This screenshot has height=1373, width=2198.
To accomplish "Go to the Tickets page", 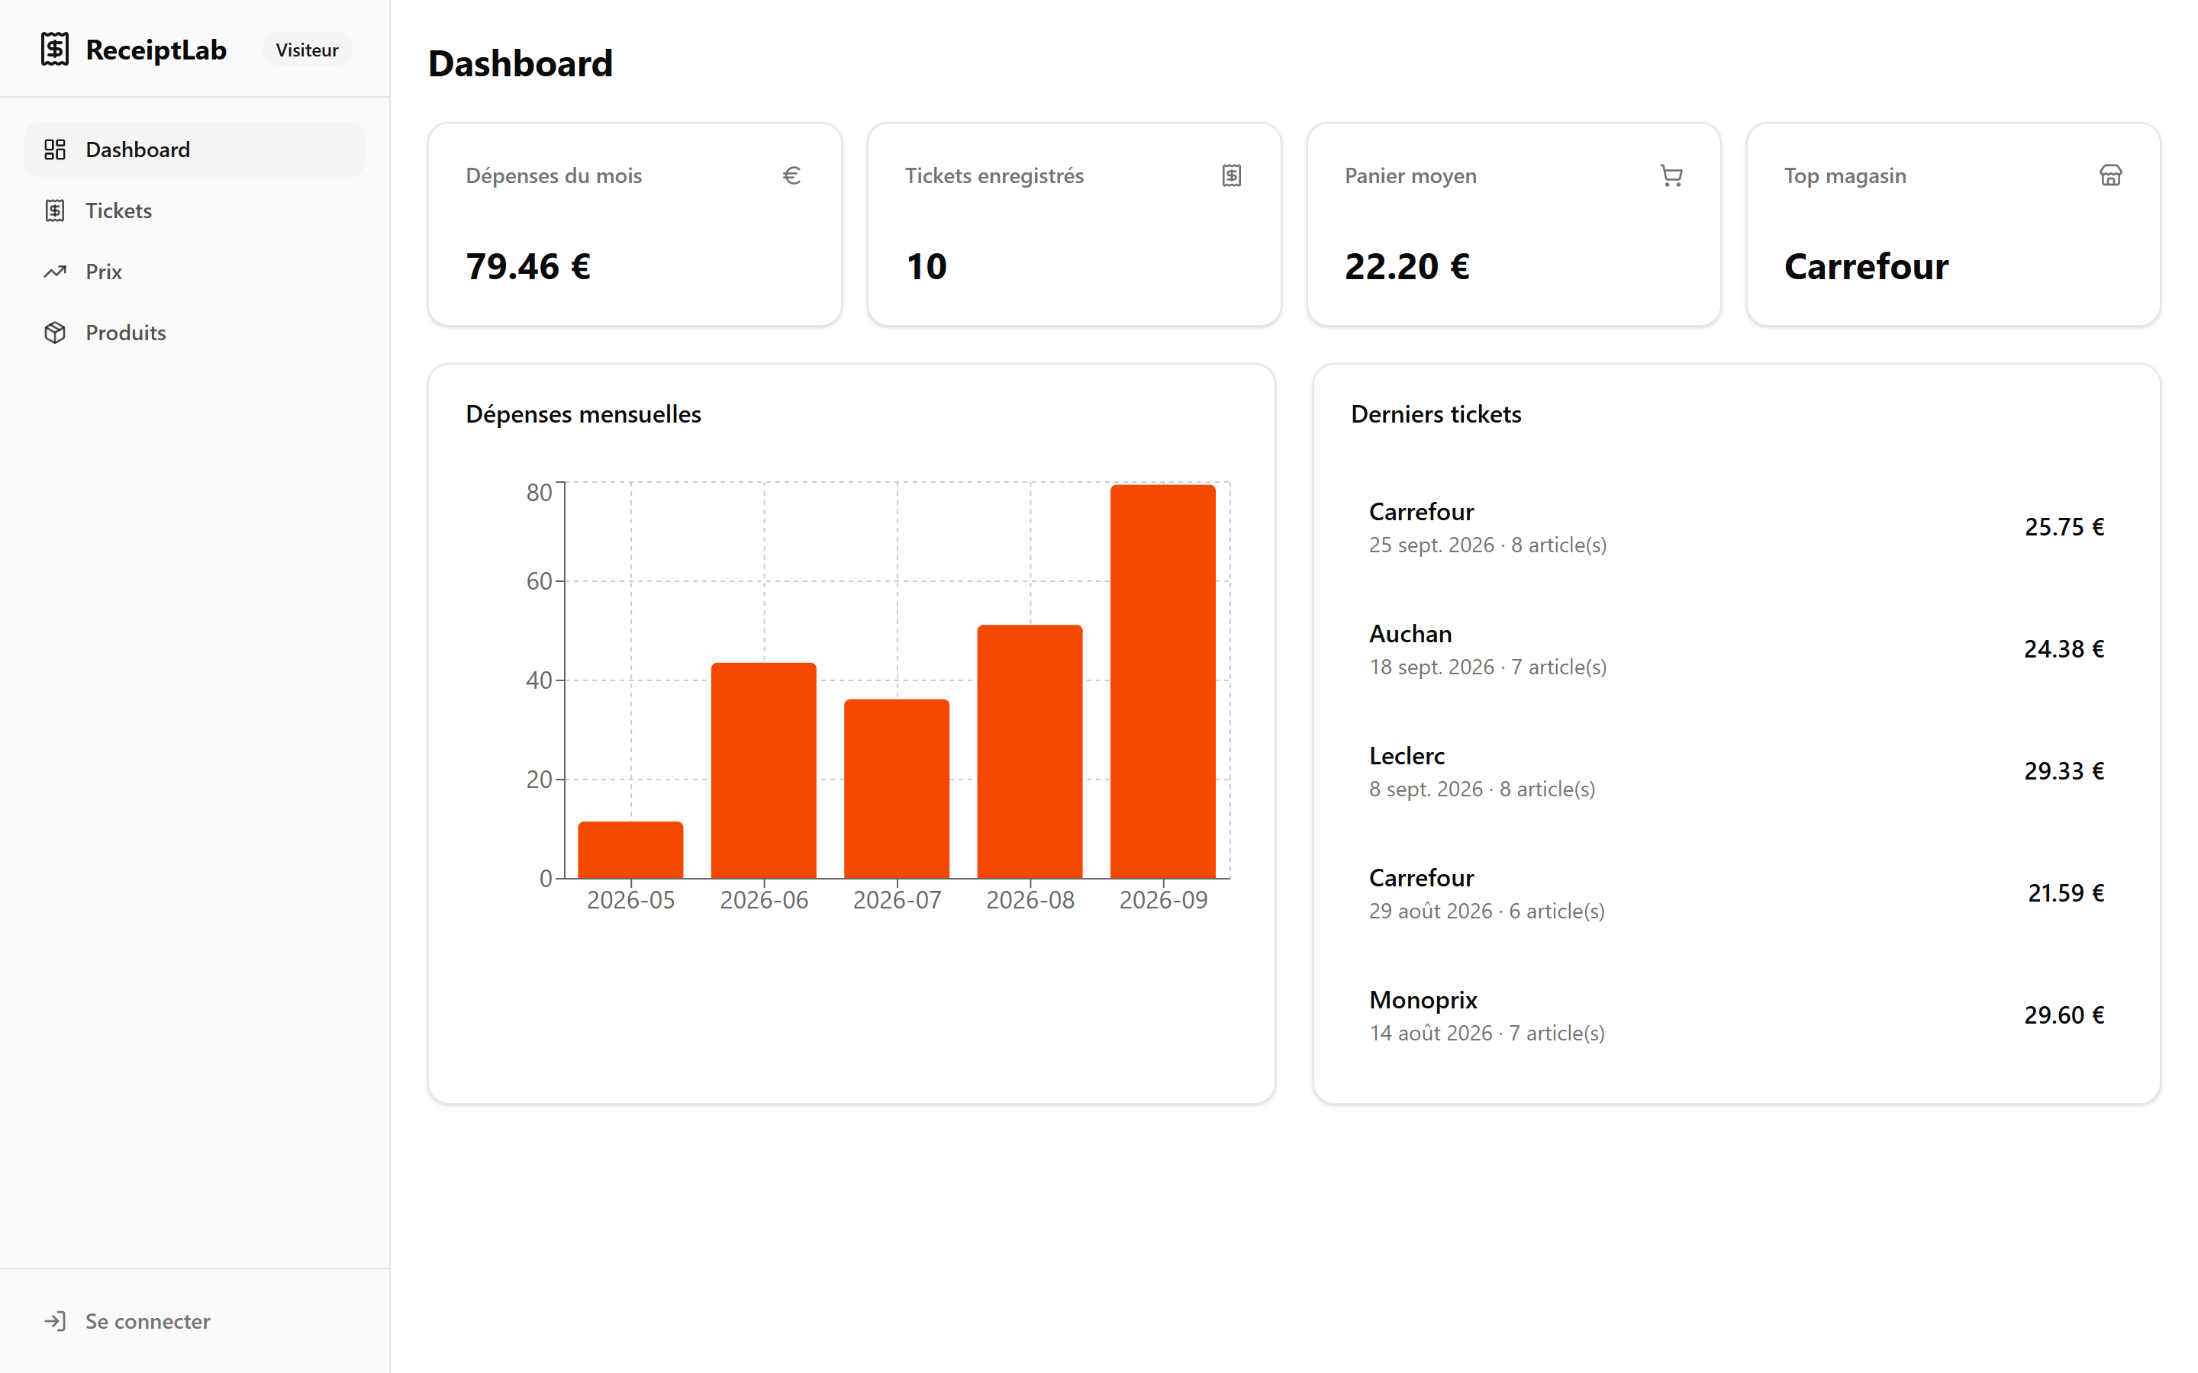I will coord(195,211).
